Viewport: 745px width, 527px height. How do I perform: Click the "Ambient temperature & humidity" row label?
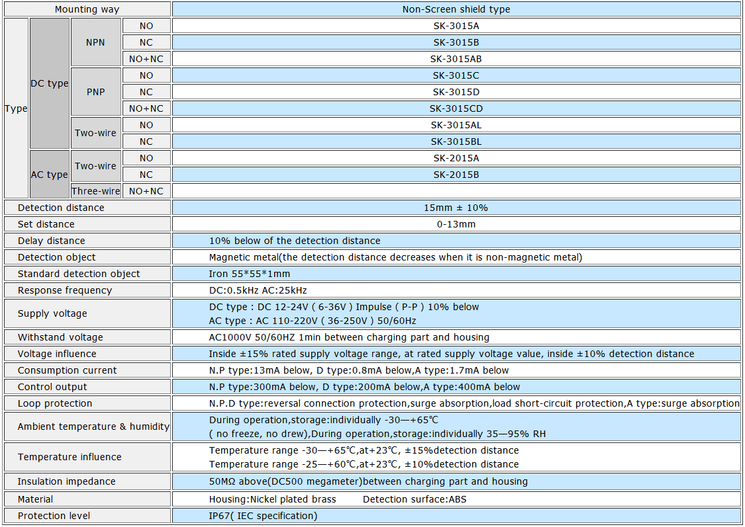93,426
